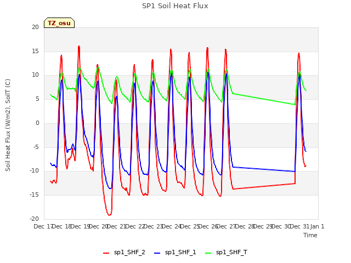Screen dimensions: 351x263
Task: Toggle the spl_SHF_2 legend entry
Action: pyautogui.click(x=124, y=253)
